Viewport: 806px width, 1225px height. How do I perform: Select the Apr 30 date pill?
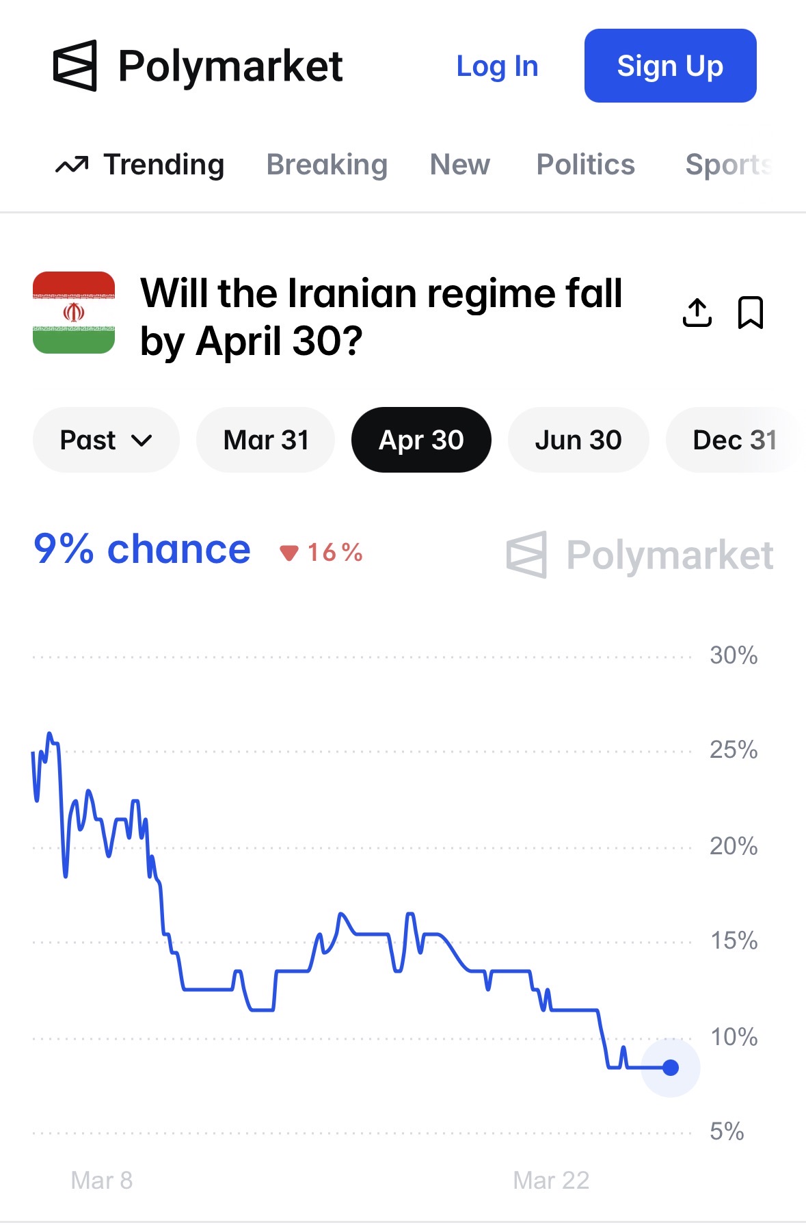[x=421, y=440]
